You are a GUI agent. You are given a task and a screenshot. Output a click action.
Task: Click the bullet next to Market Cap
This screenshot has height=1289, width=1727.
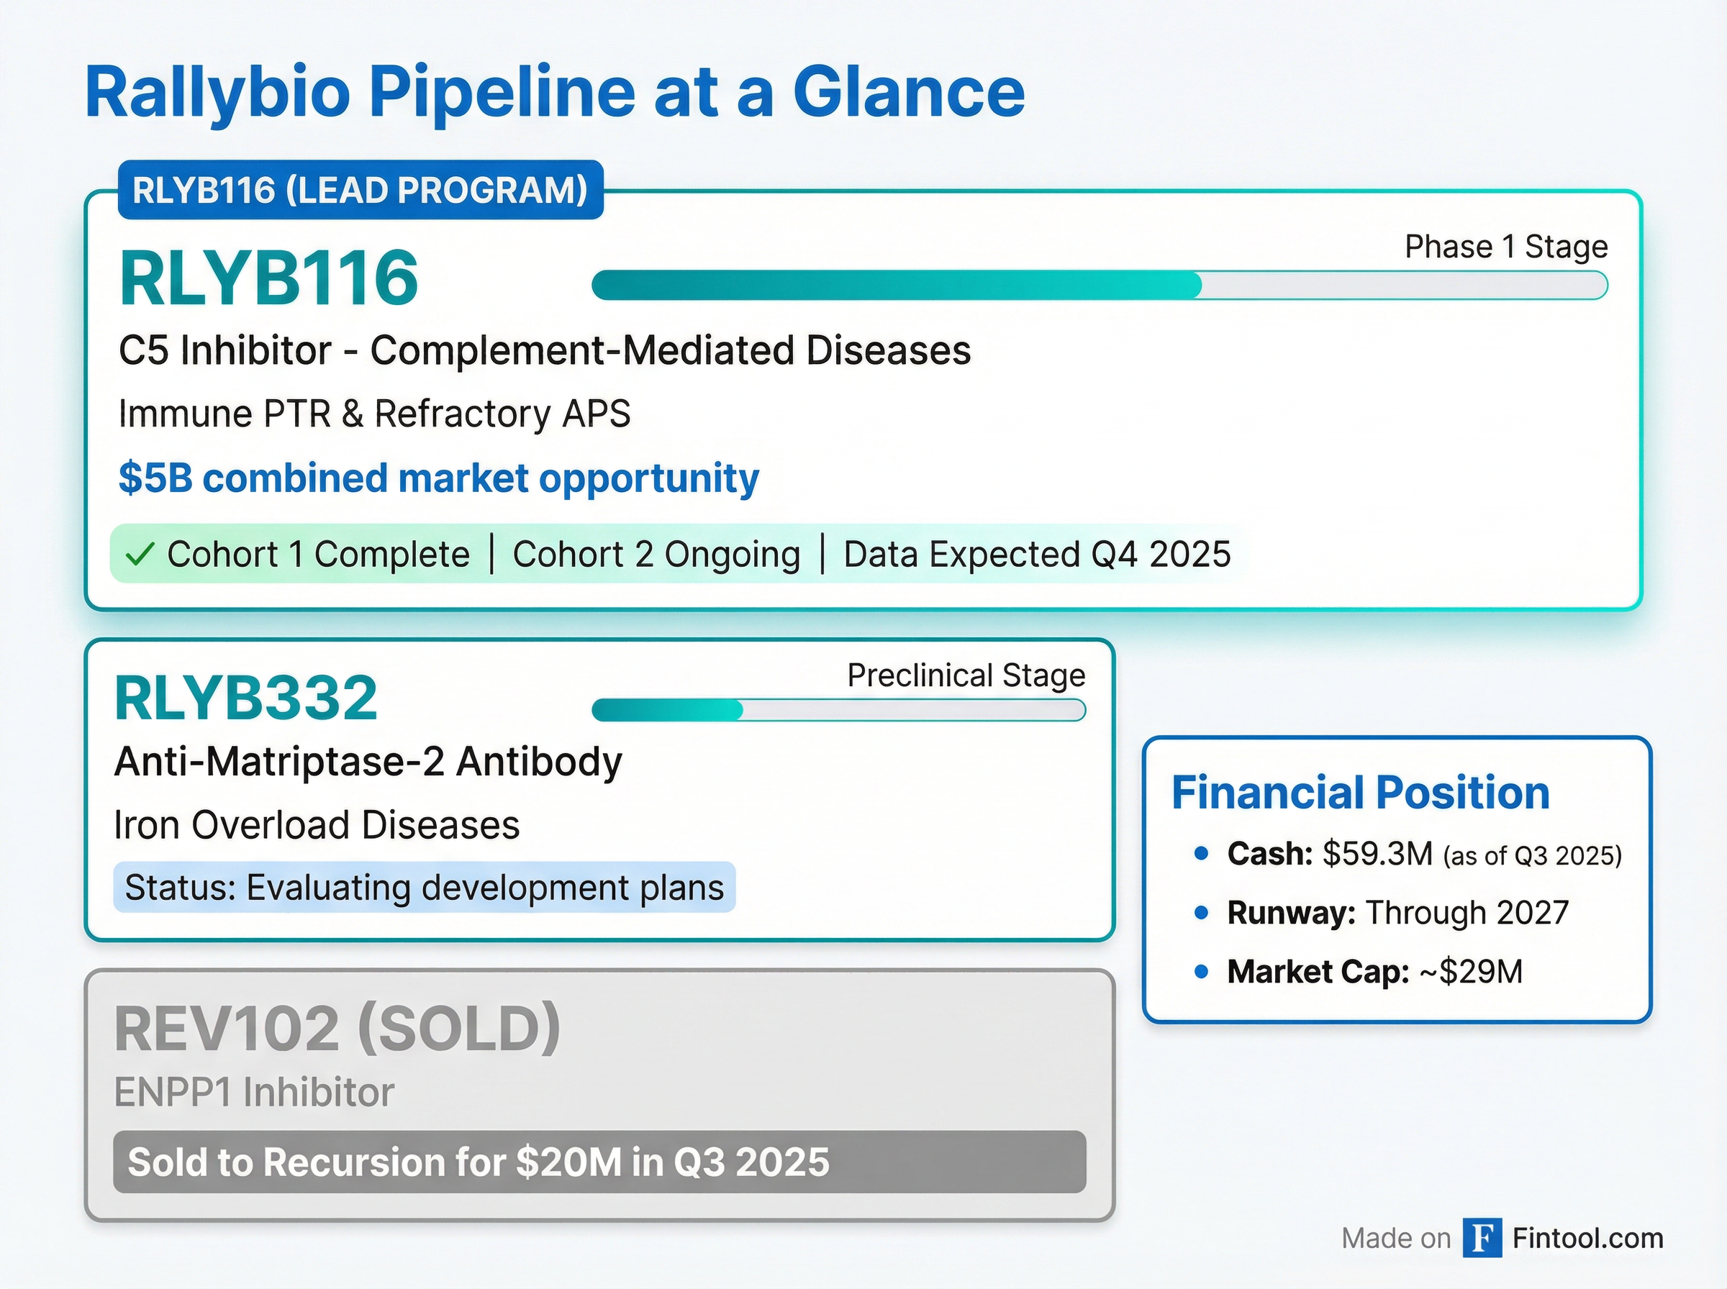pyautogui.click(x=1202, y=972)
